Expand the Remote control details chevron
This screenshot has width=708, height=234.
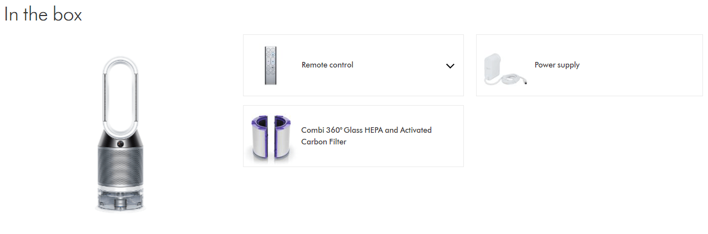pyautogui.click(x=450, y=66)
